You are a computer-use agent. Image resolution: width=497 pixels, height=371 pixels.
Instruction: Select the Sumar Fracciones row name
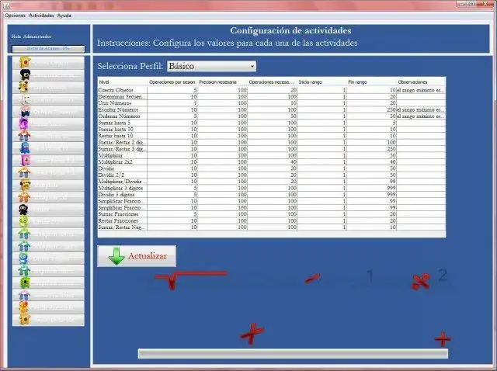click(123, 214)
